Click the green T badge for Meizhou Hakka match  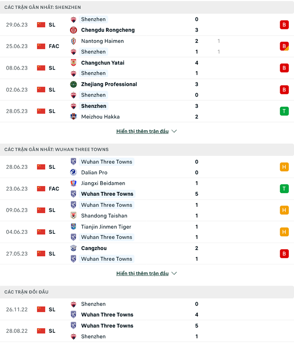pos(284,111)
